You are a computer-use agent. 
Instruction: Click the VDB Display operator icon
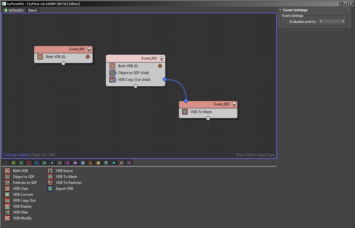pos(7,206)
